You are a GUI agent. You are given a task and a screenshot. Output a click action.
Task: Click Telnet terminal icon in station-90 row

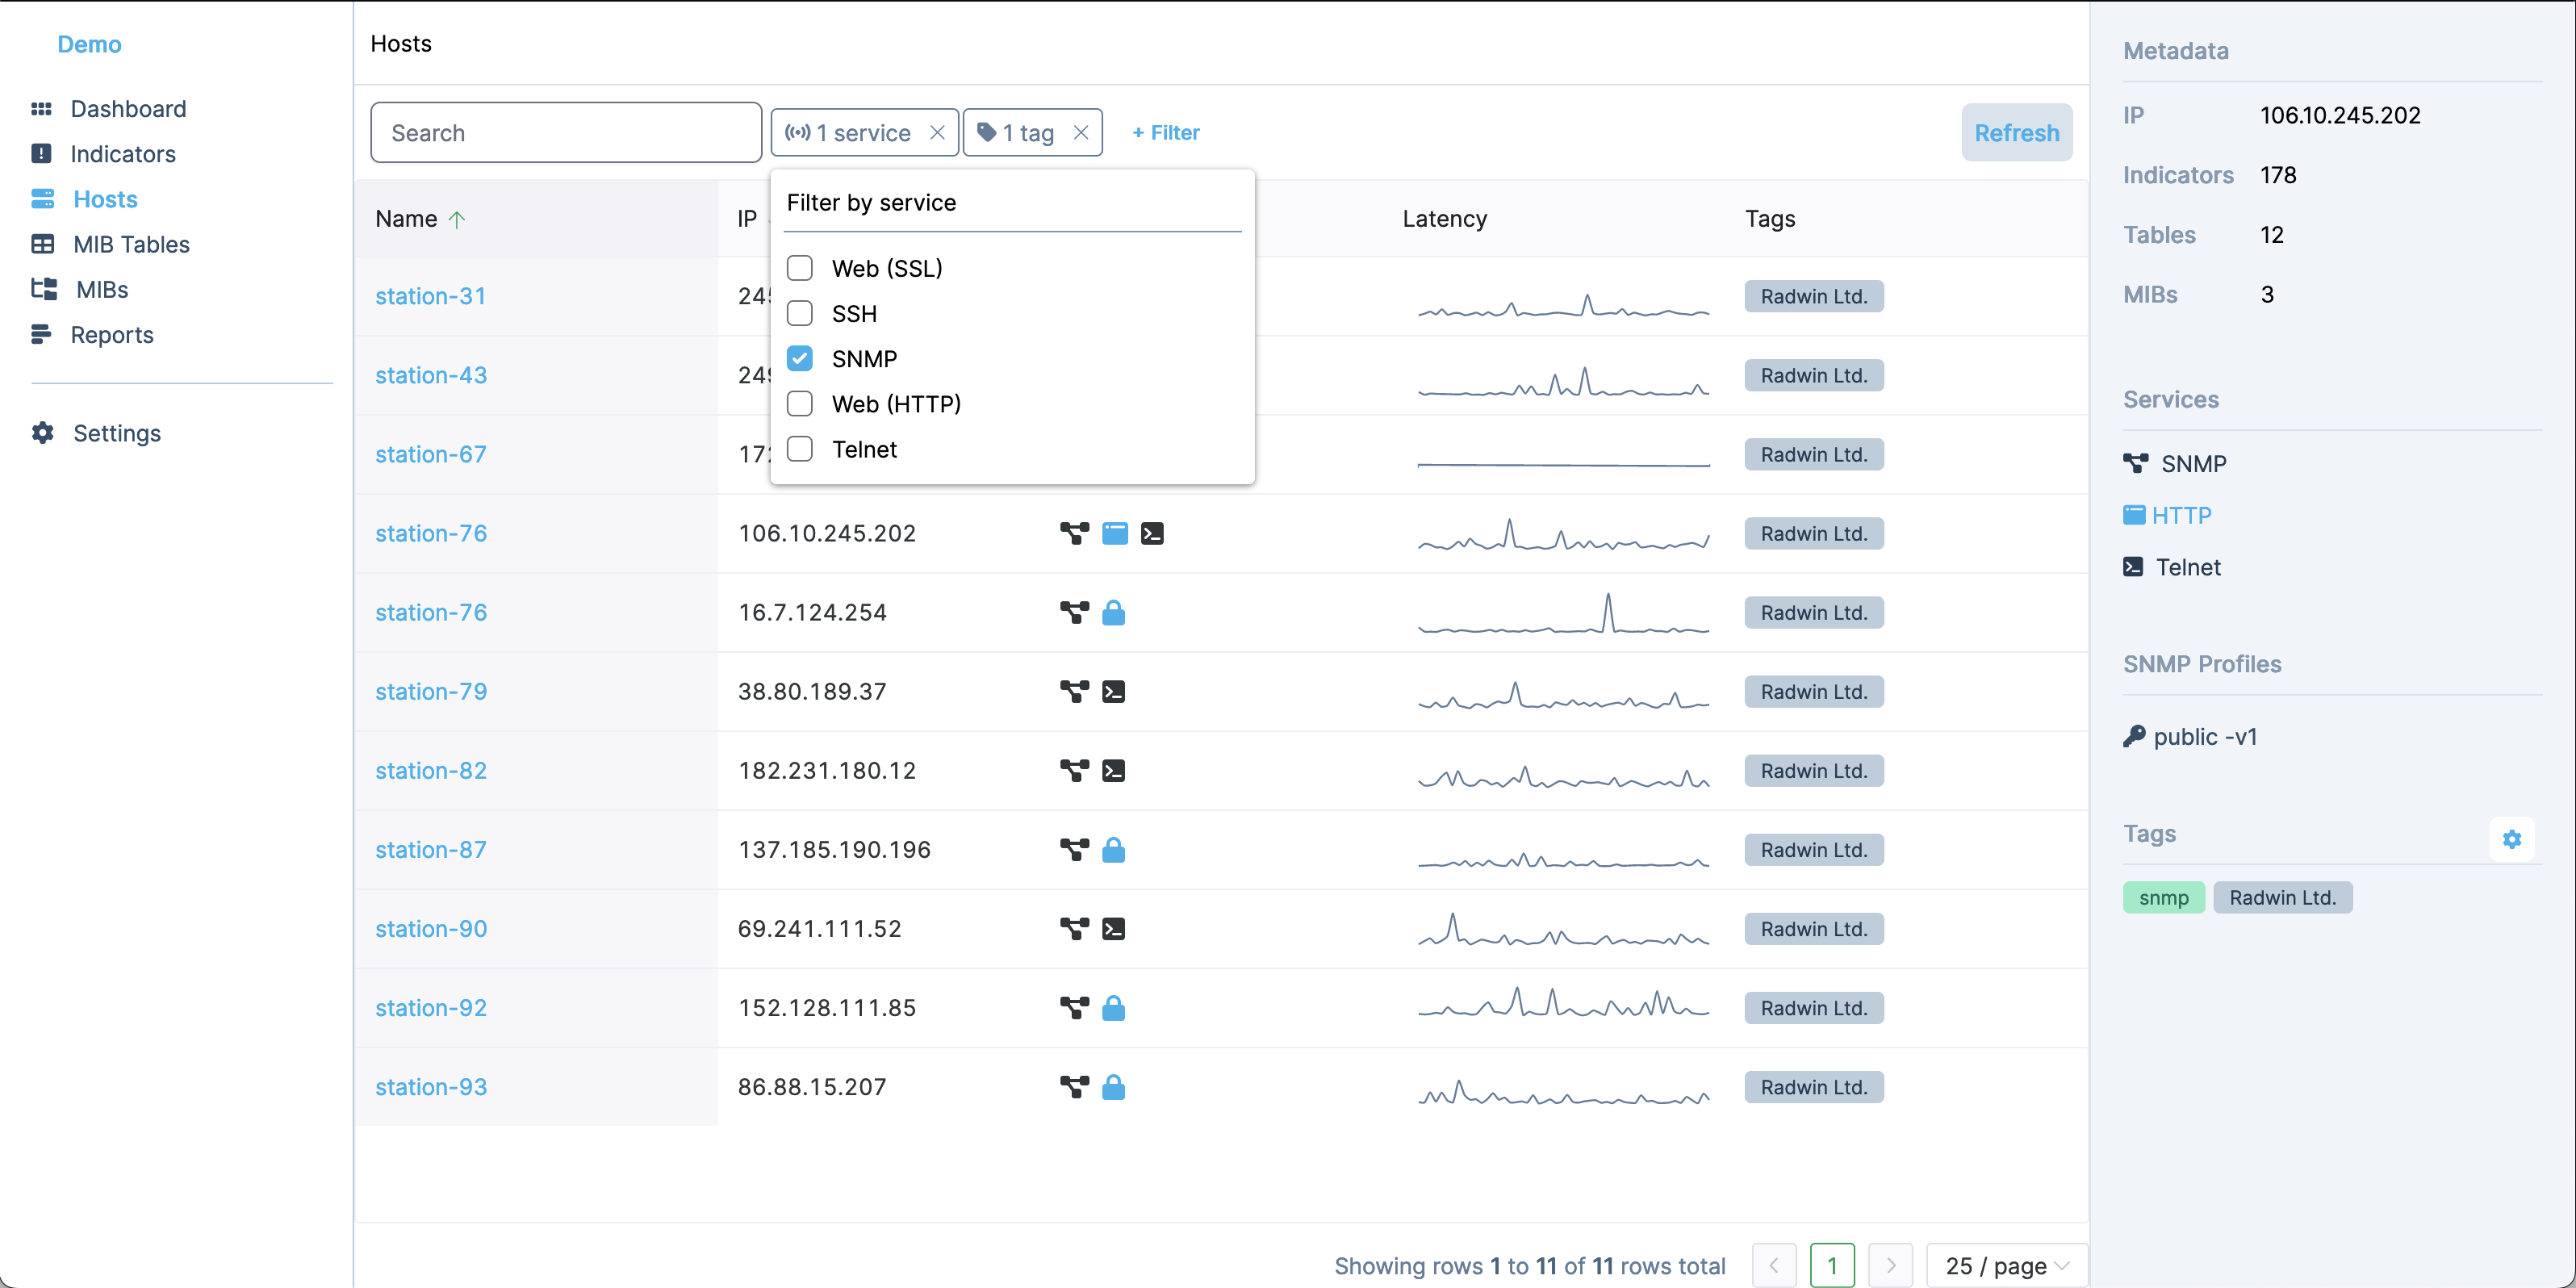tap(1113, 929)
